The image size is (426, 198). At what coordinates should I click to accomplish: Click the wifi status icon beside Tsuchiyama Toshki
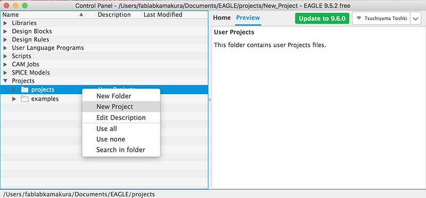[359, 18]
